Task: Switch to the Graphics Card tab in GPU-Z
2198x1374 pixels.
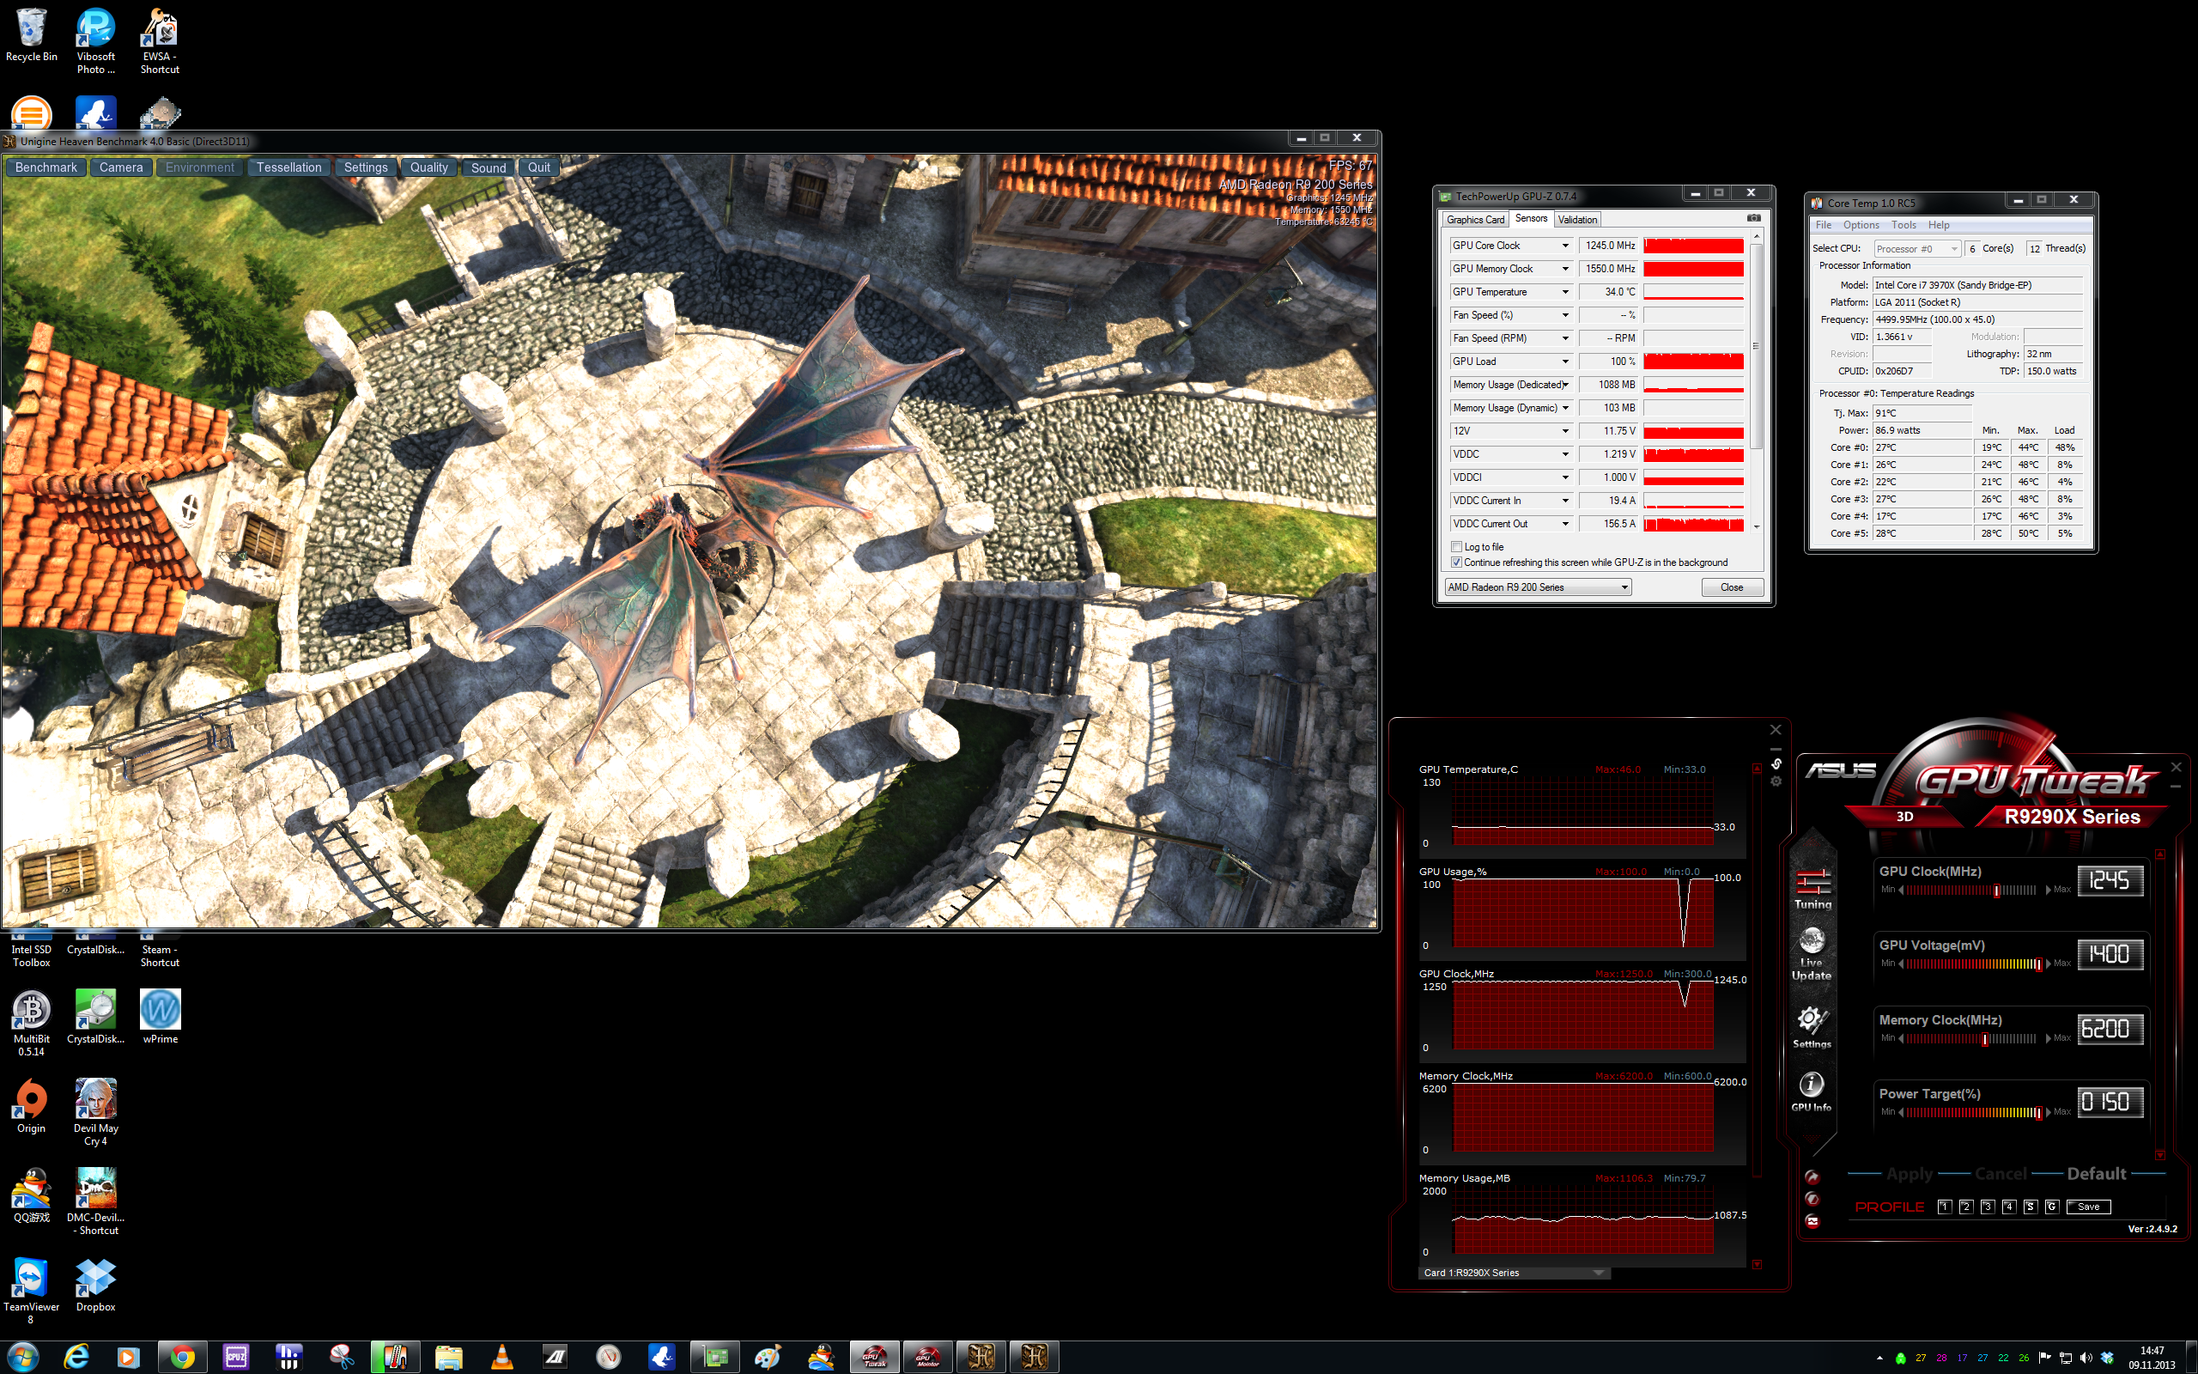Action: coord(1475,220)
